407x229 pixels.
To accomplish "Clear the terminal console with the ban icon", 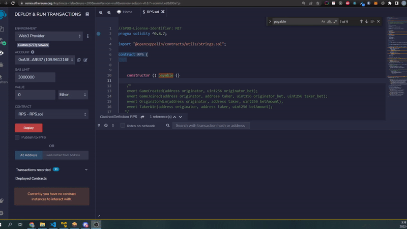I will tap(106, 125).
